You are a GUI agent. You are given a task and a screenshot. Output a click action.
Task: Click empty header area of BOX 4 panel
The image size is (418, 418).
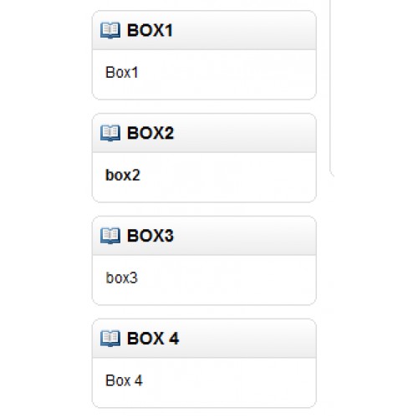tap(247, 339)
